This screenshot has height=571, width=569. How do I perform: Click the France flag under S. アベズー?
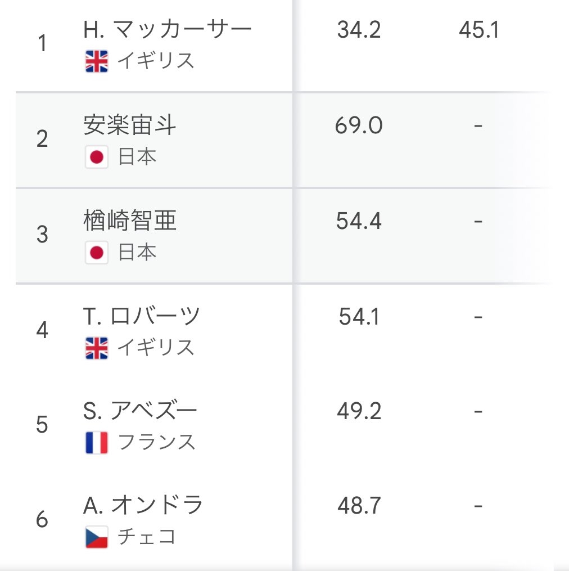(x=97, y=442)
